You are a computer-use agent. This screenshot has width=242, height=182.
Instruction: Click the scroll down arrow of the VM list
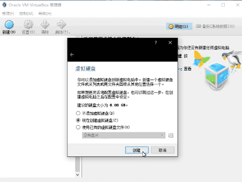coord(78,175)
